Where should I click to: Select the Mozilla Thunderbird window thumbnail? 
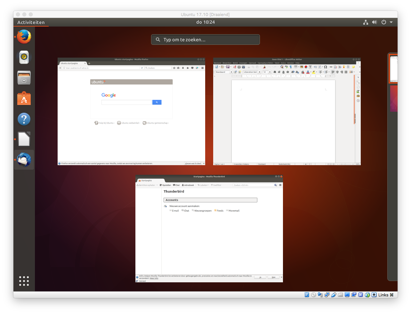[x=209, y=229]
